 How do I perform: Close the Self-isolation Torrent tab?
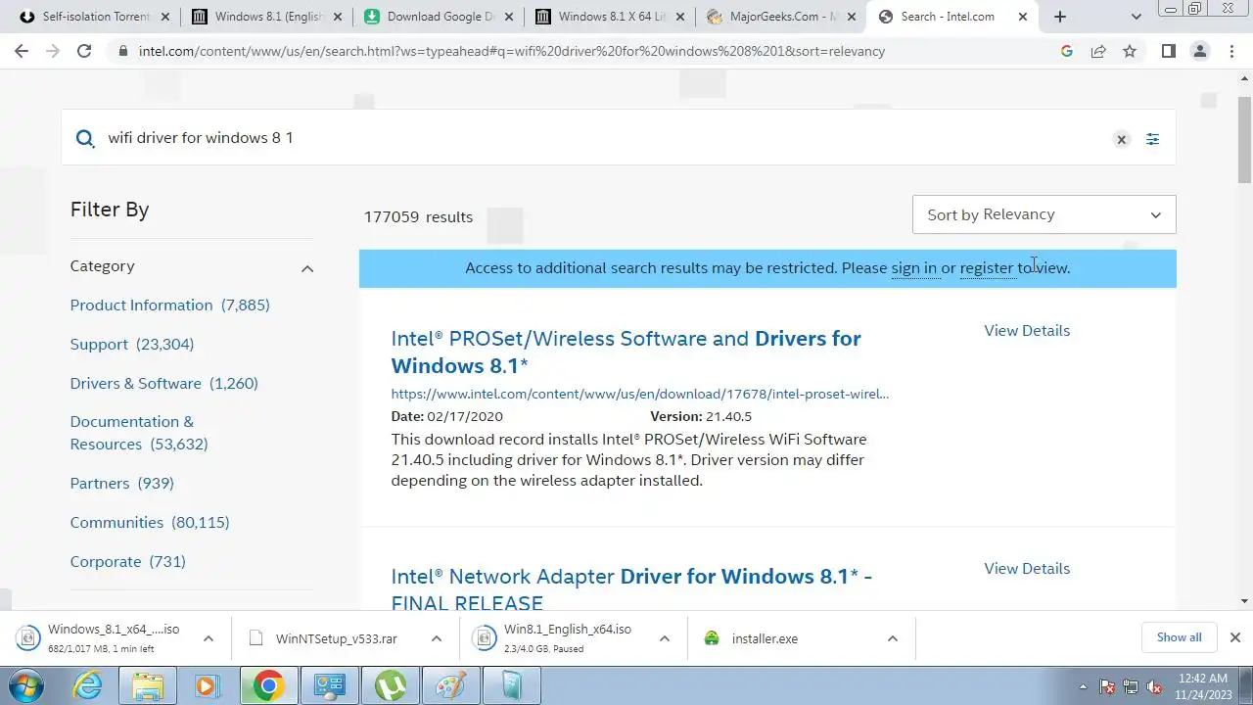(167, 17)
